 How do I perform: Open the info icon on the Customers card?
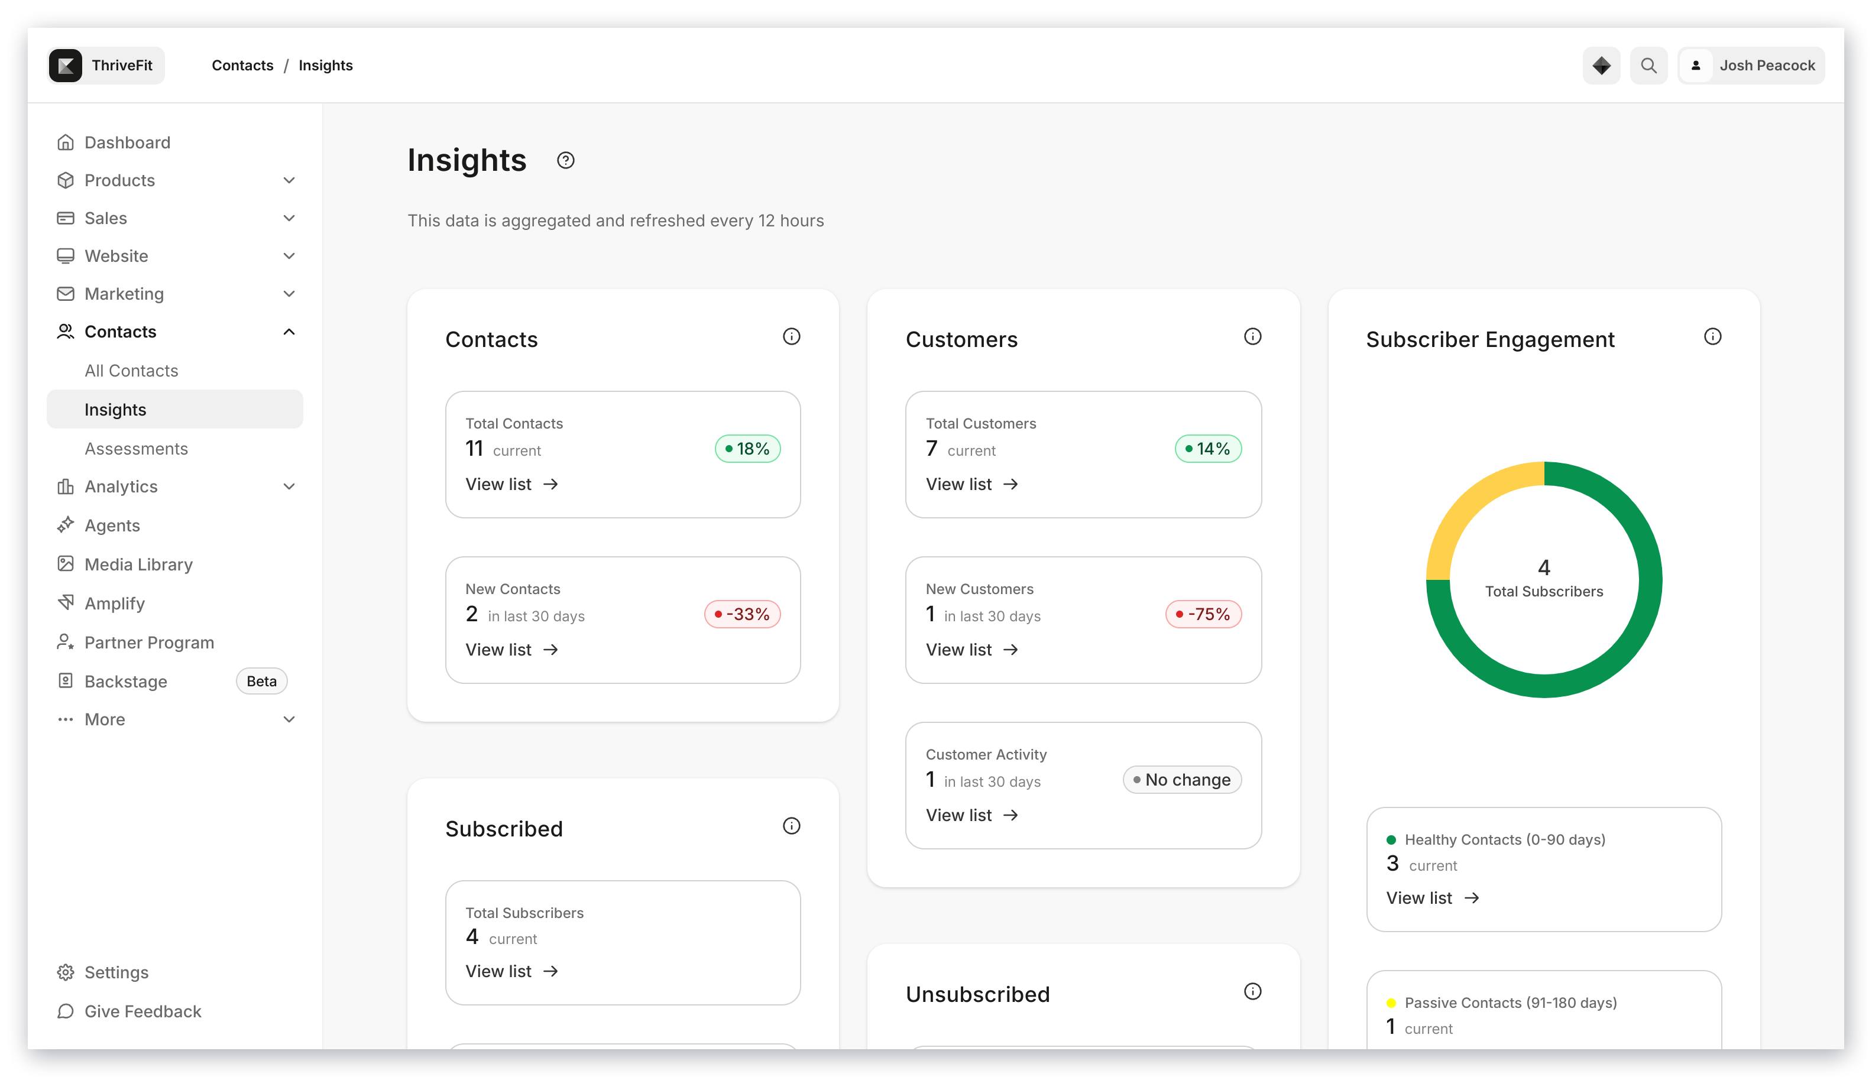point(1252,336)
